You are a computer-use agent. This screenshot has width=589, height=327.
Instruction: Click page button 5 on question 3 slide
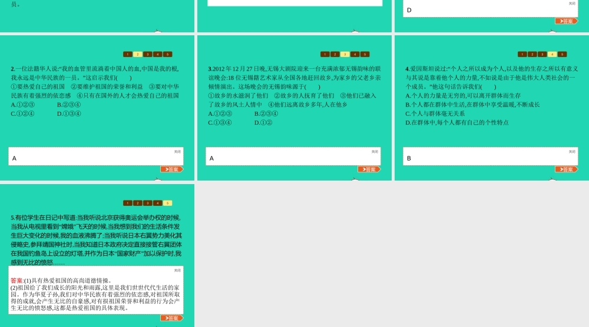coord(365,54)
